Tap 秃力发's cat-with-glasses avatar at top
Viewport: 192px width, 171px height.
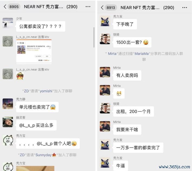105,21
